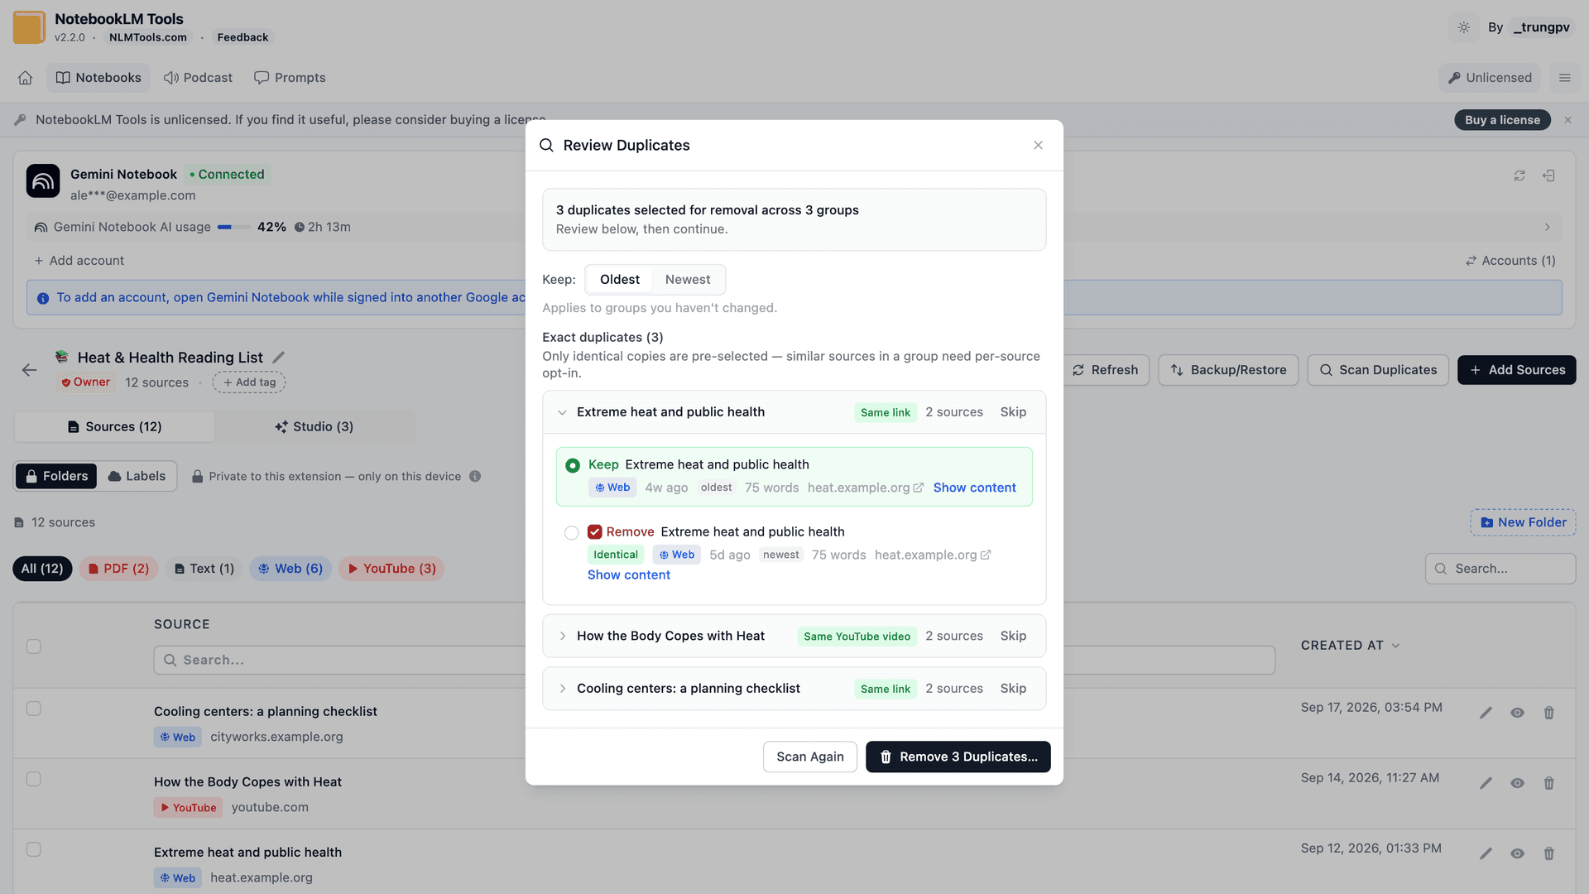Toggle visibility eye for Extreme heat source
The width and height of the screenshot is (1589, 894).
(1518, 853)
